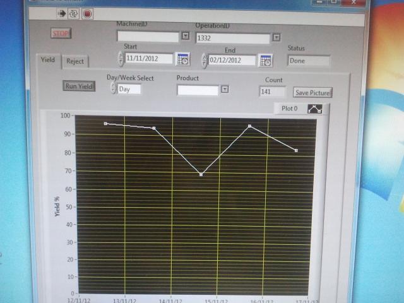
Task: Click the Day/Week Select stepper arrows
Action: (x=114, y=88)
